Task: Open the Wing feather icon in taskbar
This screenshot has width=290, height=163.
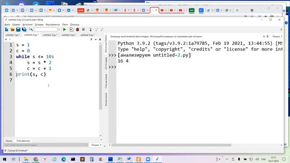Action: pyautogui.click(x=157, y=159)
